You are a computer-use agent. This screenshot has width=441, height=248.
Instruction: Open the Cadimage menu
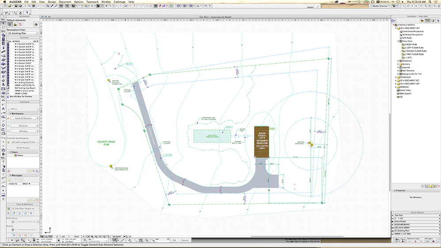pos(120,2)
